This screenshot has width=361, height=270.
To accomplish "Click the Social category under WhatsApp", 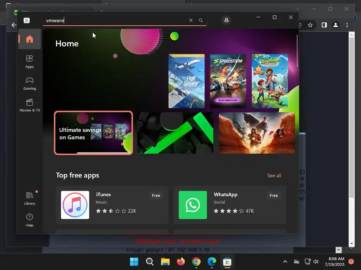I will click(x=219, y=202).
